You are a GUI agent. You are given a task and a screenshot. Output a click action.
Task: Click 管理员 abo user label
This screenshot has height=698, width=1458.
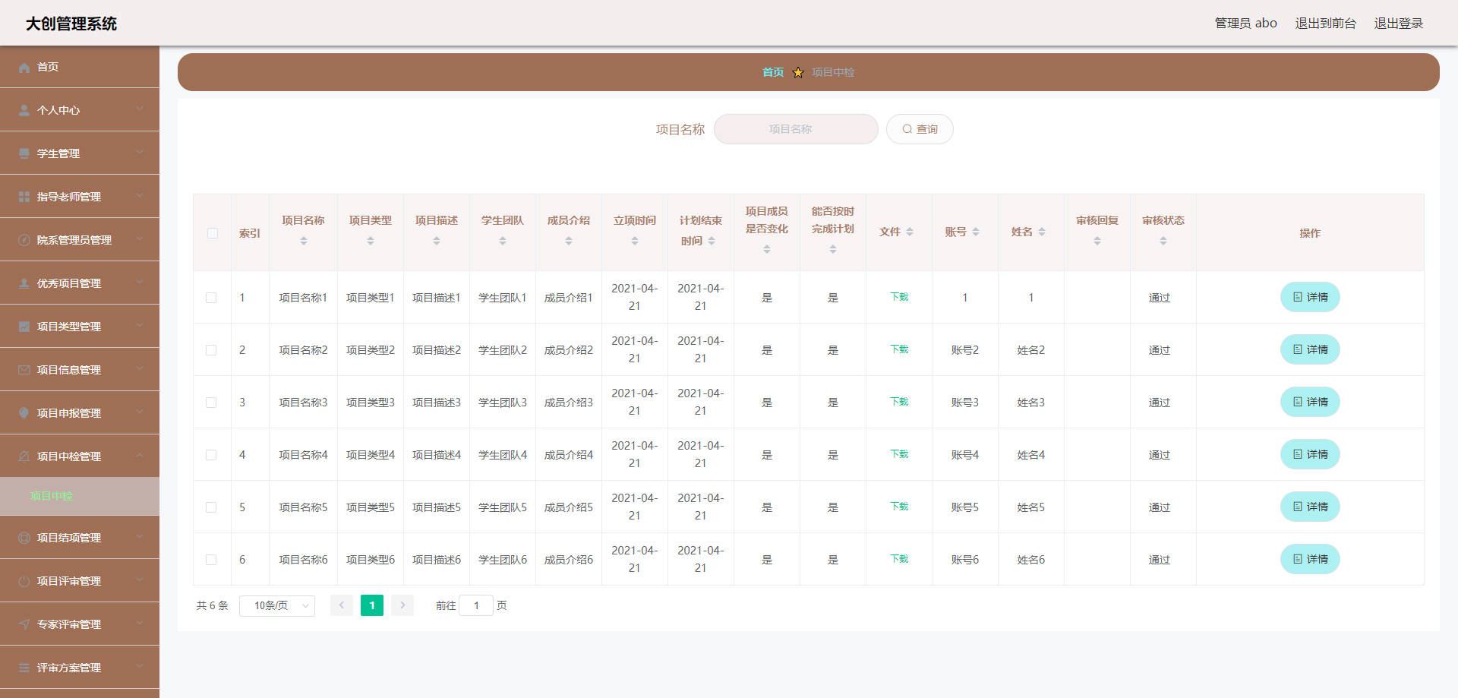(x=1245, y=24)
